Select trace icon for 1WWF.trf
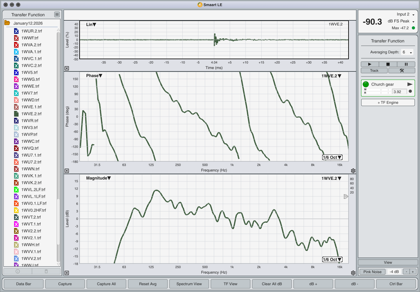The image size is (420, 292). 16,38
